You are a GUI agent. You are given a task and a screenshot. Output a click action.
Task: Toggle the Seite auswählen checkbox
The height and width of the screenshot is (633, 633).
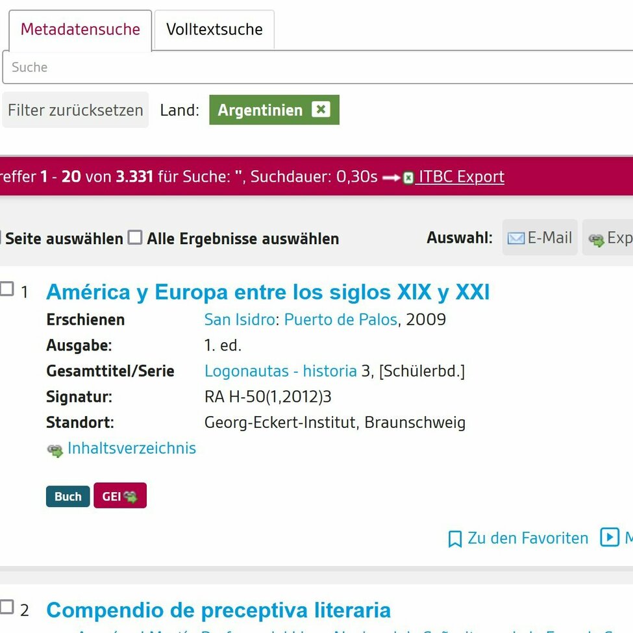[x=1, y=238]
